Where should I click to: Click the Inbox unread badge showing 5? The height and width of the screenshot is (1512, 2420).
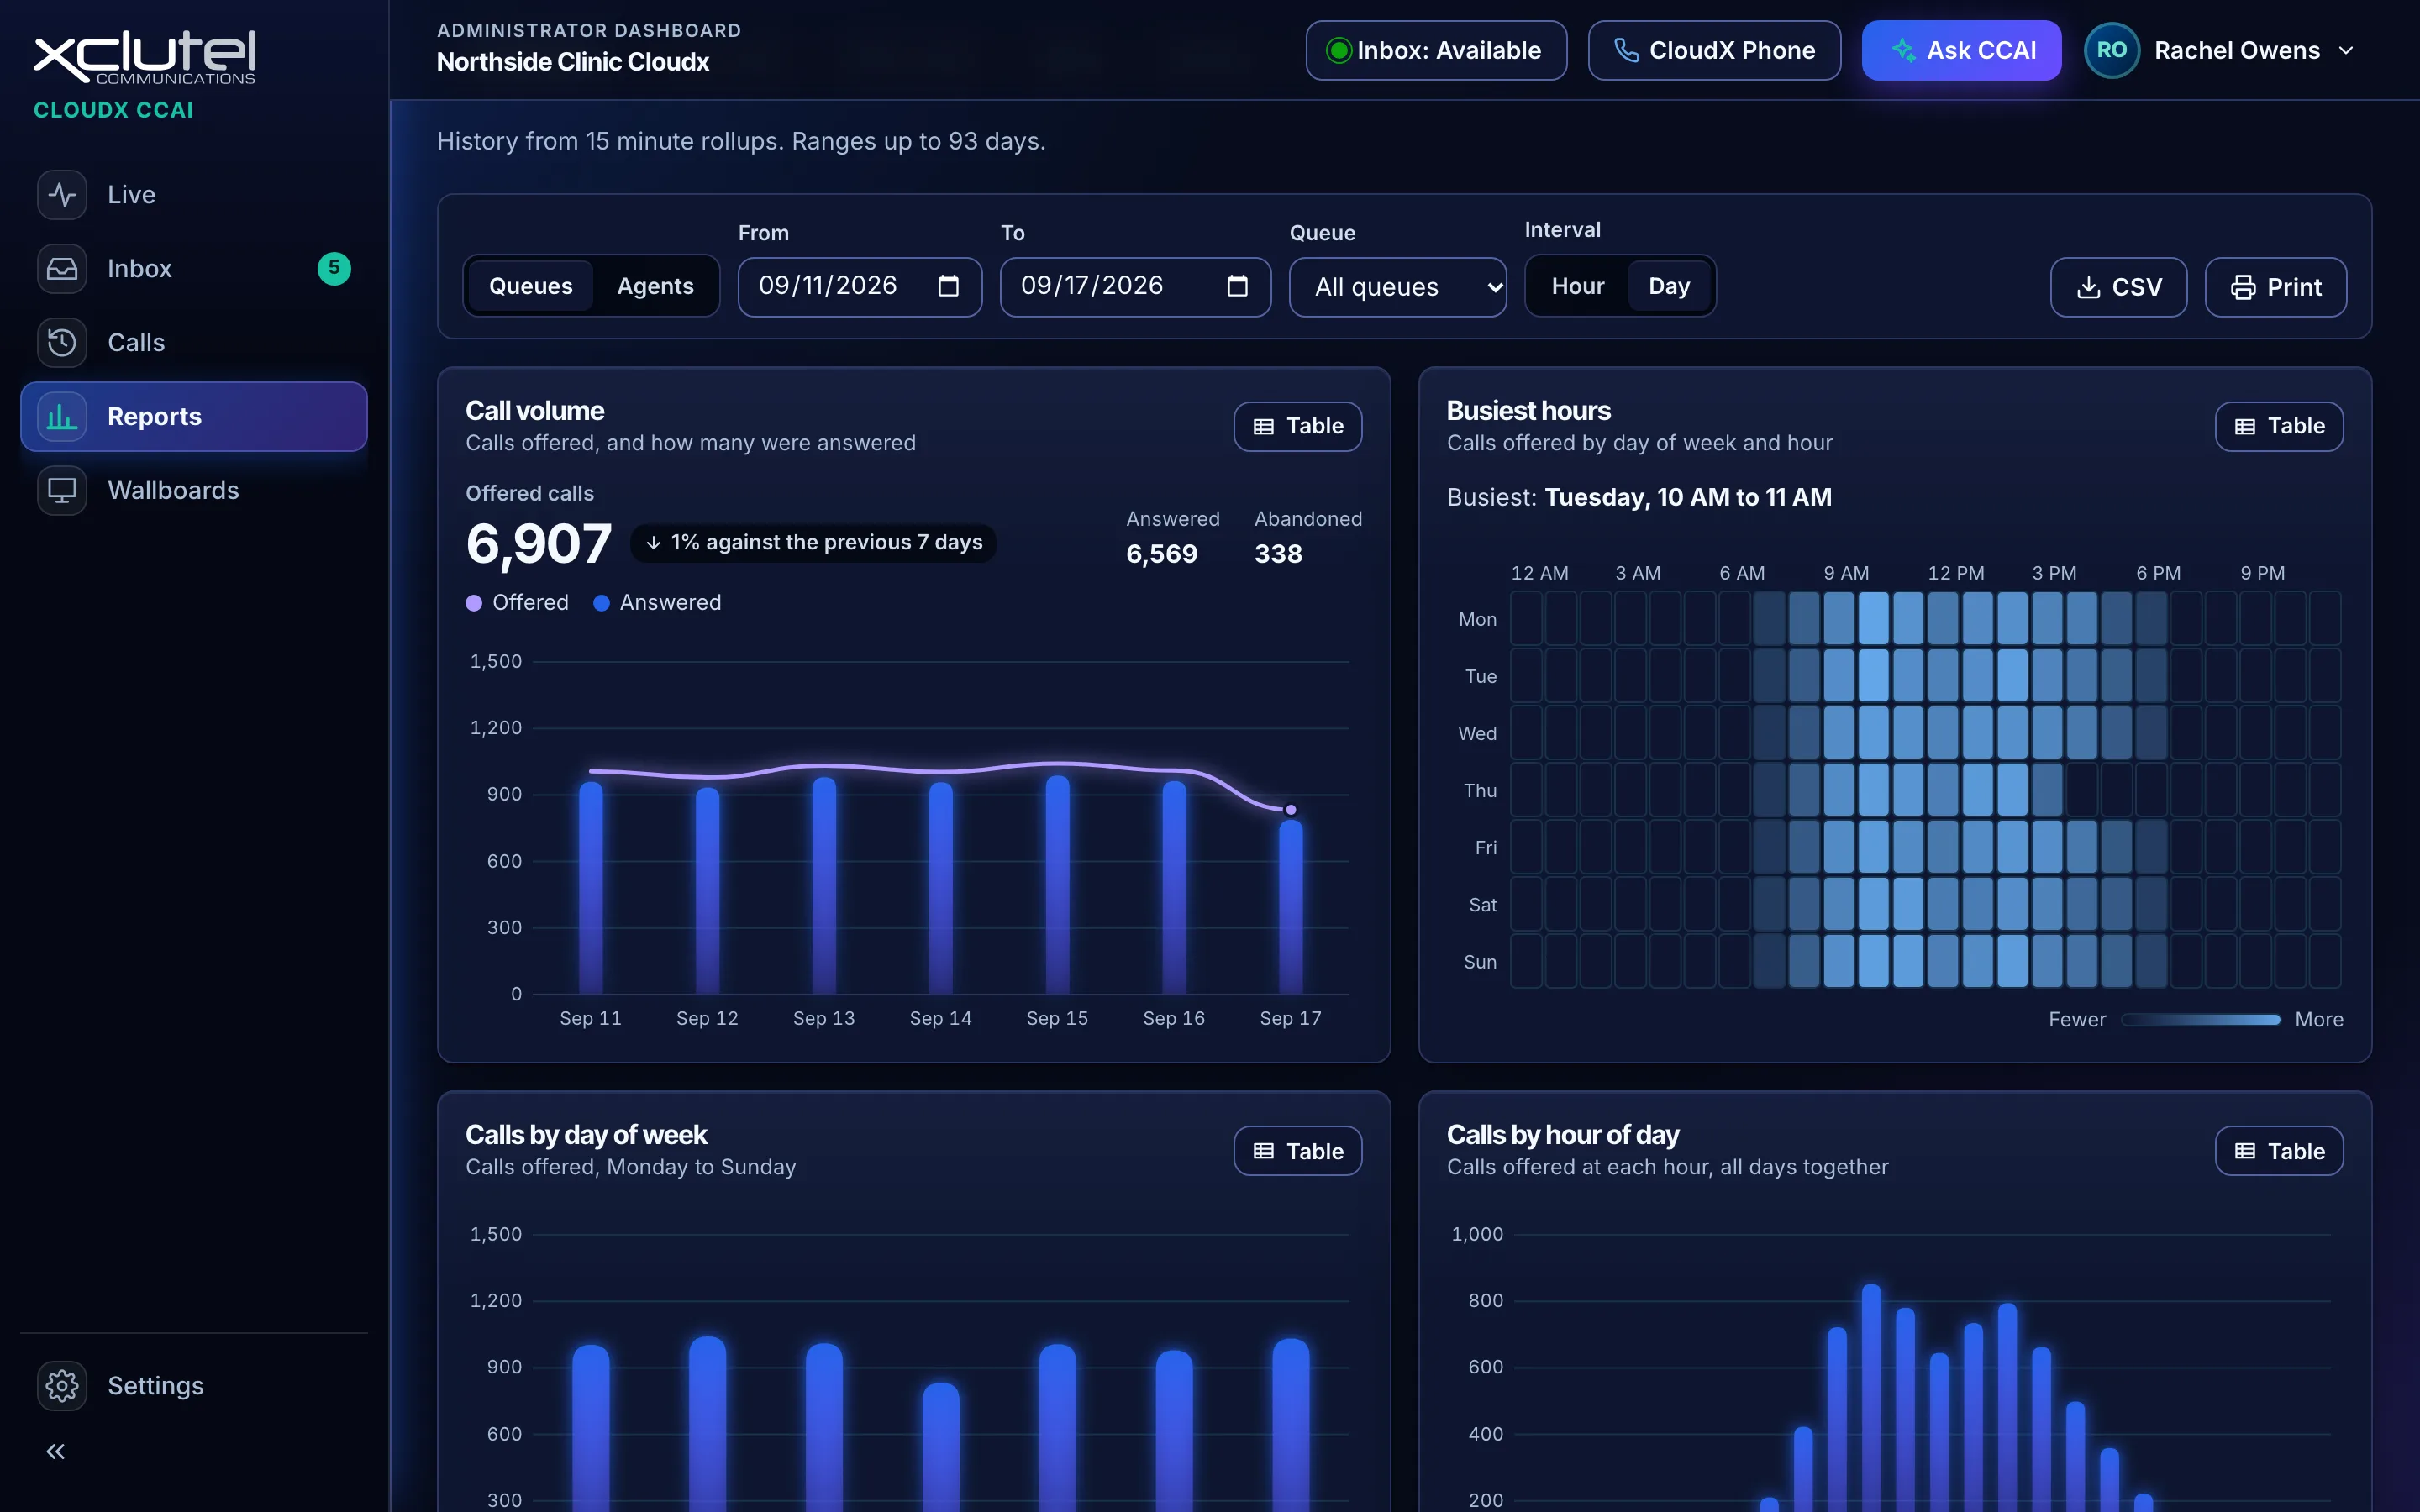click(334, 268)
